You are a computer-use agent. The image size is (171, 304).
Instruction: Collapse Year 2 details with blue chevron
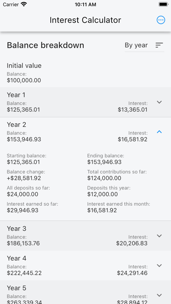[x=159, y=132]
